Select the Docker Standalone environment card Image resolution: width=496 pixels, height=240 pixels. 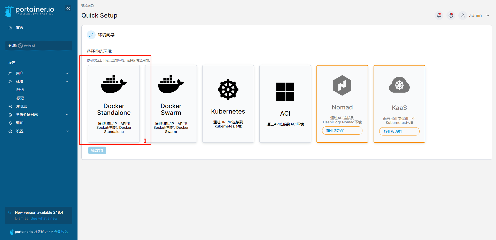(114, 104)
